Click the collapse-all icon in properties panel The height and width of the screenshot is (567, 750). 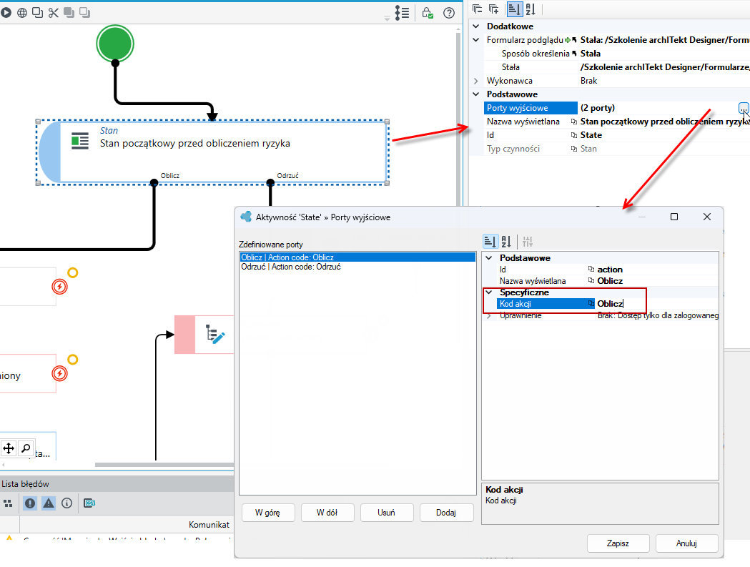[x=477, y=9]
